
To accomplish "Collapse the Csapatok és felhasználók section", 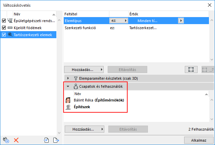I will [x=68, y=86].
